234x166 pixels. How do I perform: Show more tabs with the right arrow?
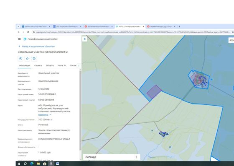79,66
